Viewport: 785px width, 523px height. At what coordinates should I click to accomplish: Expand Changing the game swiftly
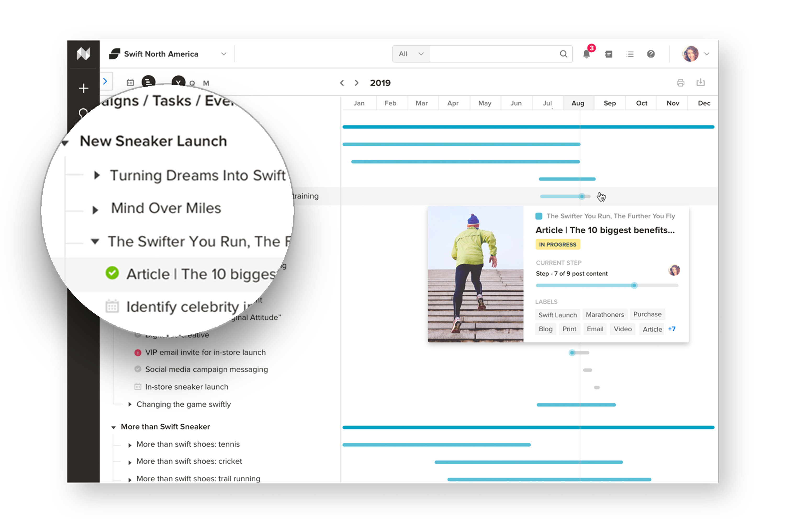pos(130,405)
